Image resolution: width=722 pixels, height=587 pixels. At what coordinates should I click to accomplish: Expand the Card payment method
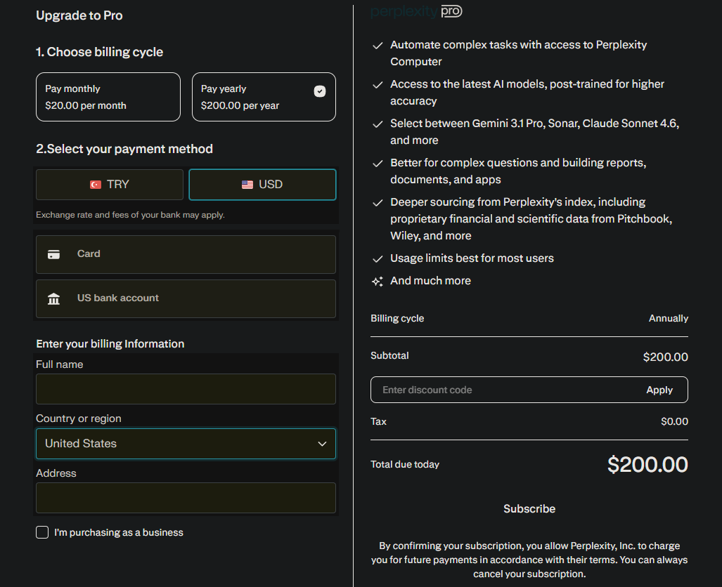(186, 254)
